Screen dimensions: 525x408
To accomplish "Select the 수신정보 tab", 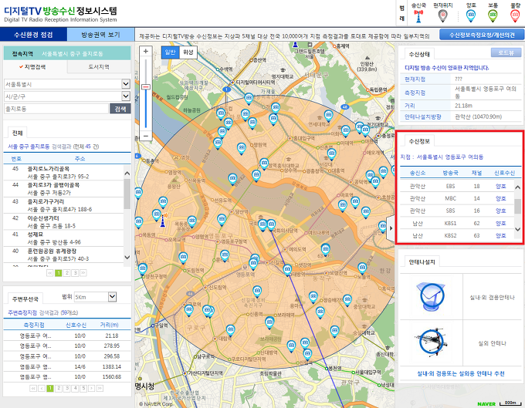I will click(419, 141).
